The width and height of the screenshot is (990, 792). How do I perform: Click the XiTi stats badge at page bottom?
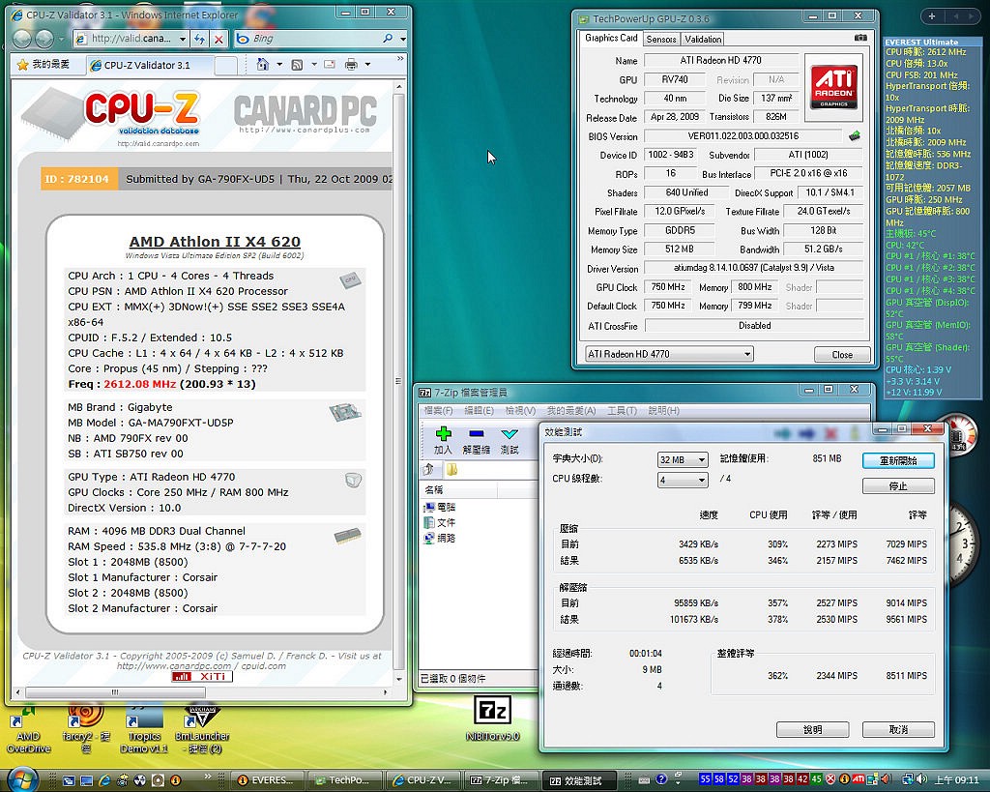tap(202, 676)
